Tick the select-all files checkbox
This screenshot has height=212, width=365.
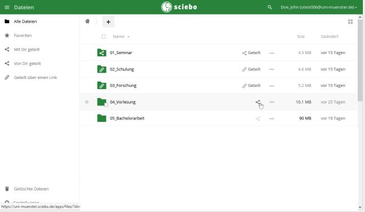(x=104, y=37)
